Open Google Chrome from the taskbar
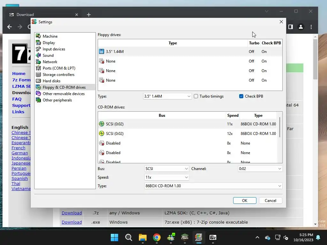 pos(156,237)
